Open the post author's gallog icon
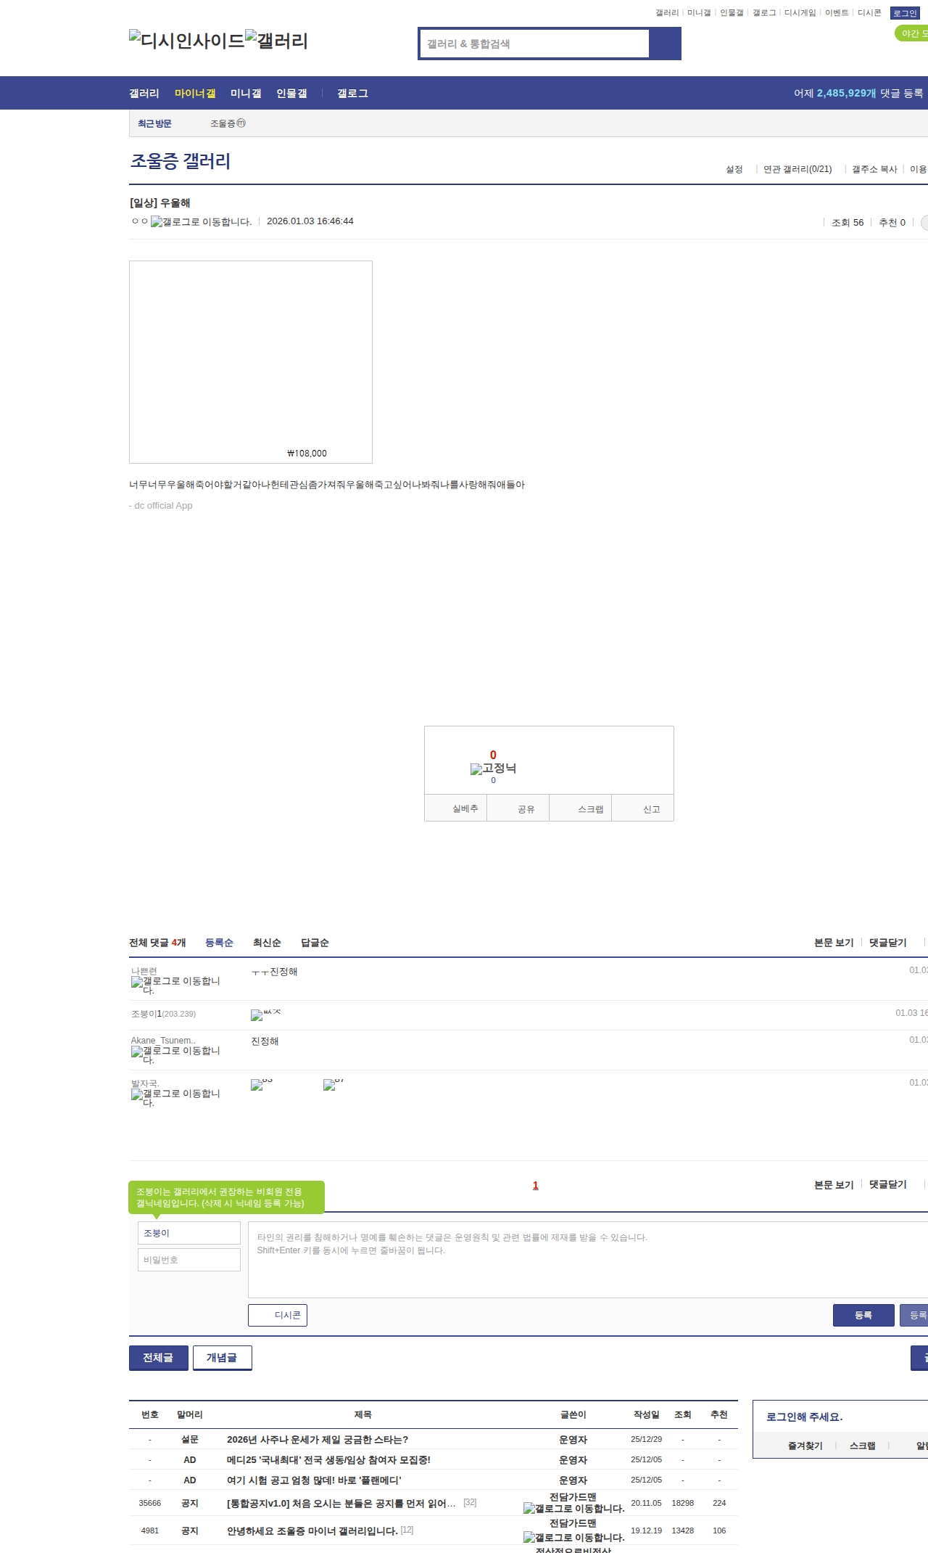The height and width of the screenshot is (1553, 928). (201, 222)
